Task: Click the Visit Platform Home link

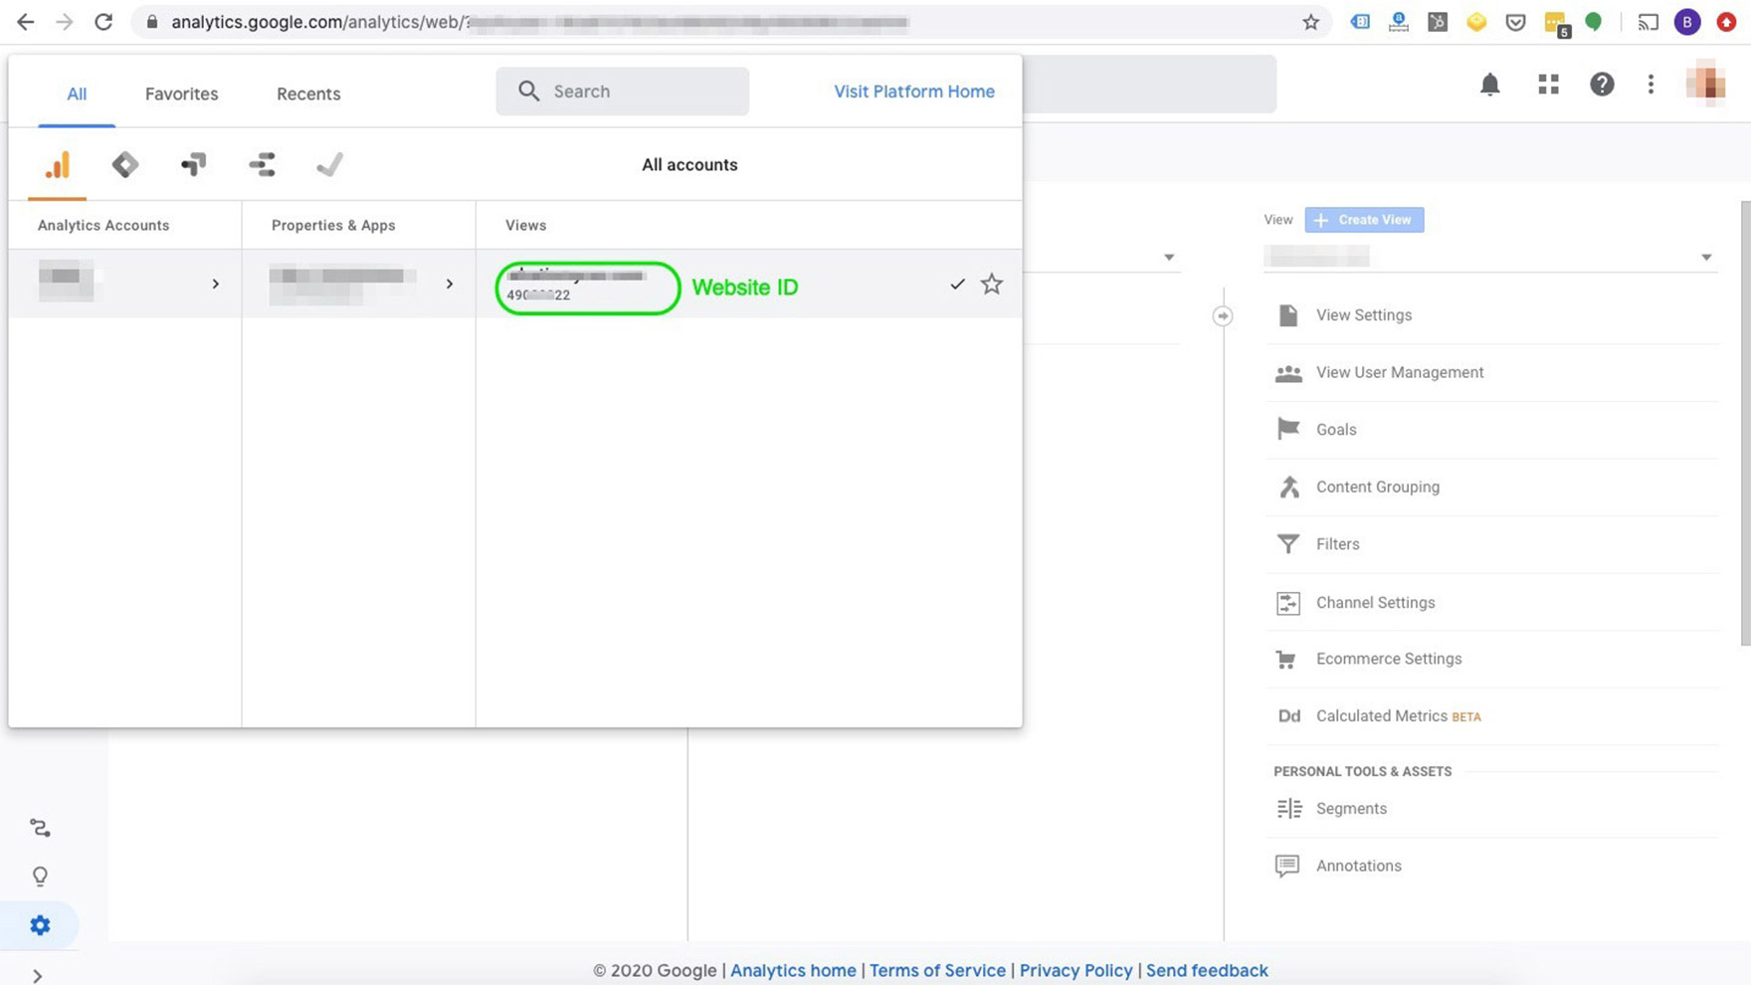Action: 913,92
